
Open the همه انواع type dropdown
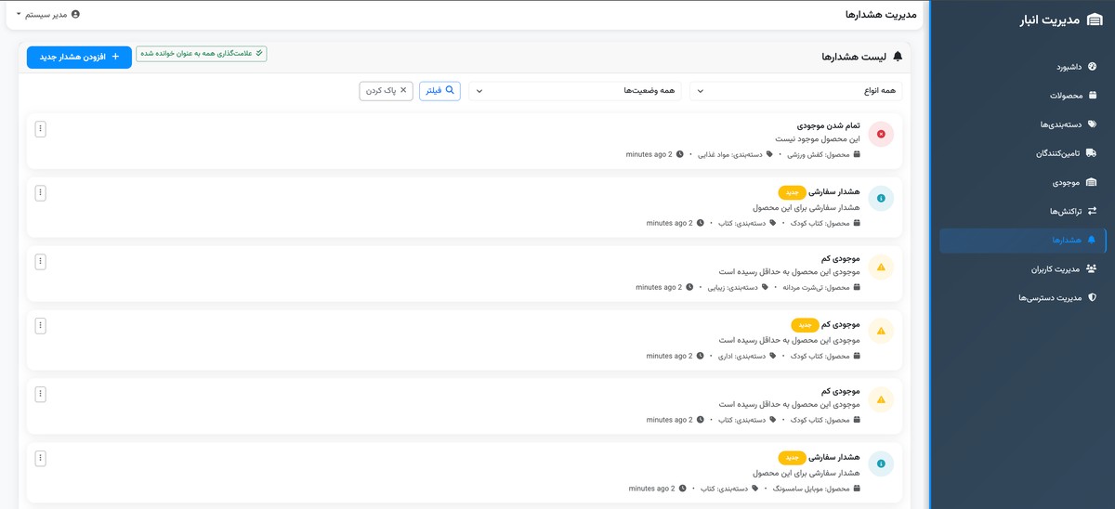tap(796, 91)
